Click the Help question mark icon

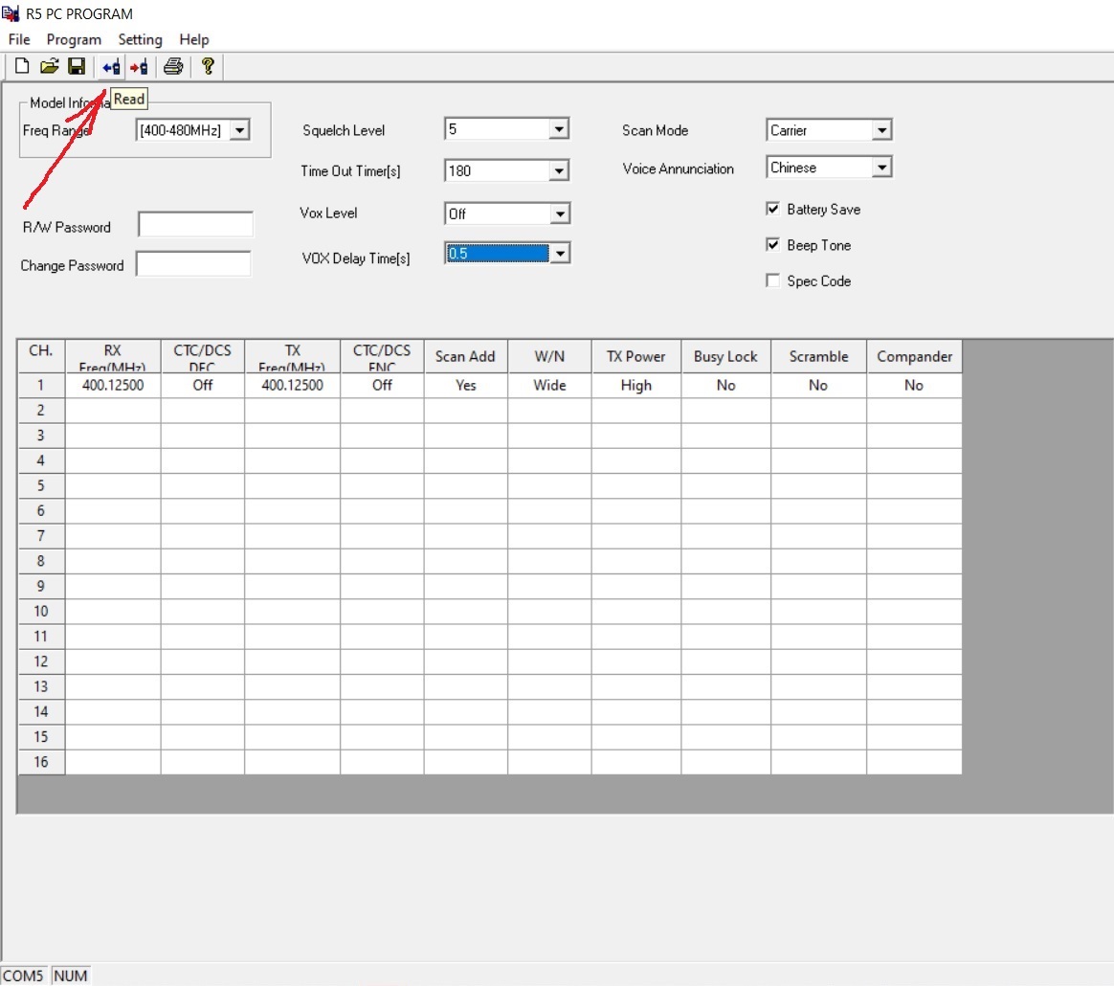click(x=209, y=66)
